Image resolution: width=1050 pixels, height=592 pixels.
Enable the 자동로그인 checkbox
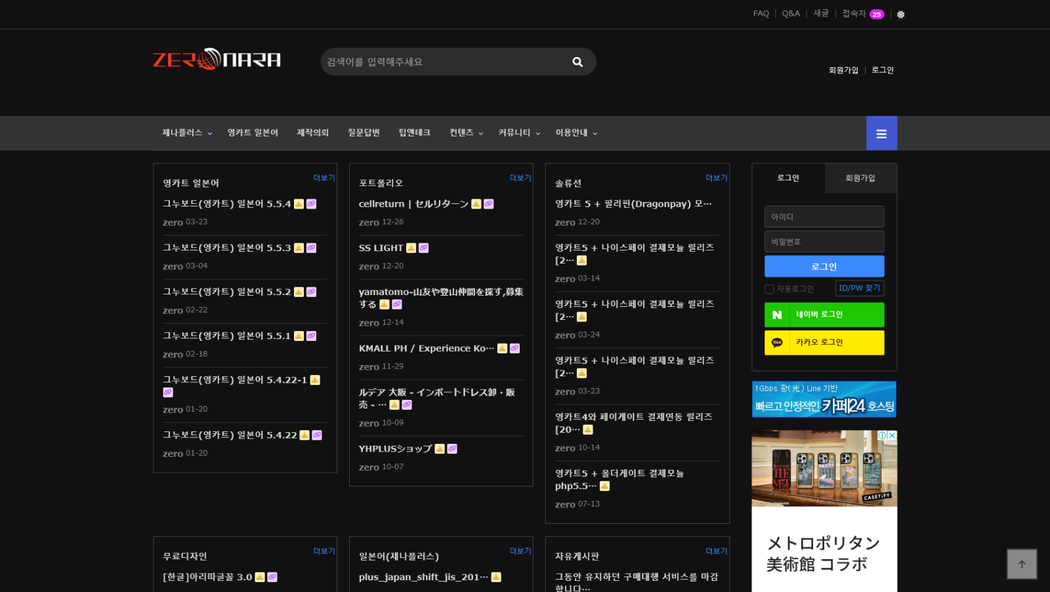tap(769, 289)
